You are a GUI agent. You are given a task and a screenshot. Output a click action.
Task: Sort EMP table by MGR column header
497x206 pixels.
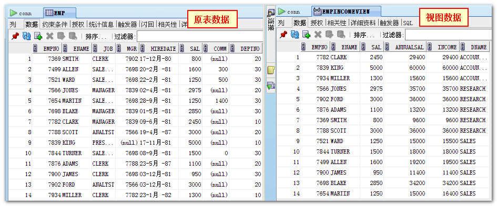click(x=127, y=49)
